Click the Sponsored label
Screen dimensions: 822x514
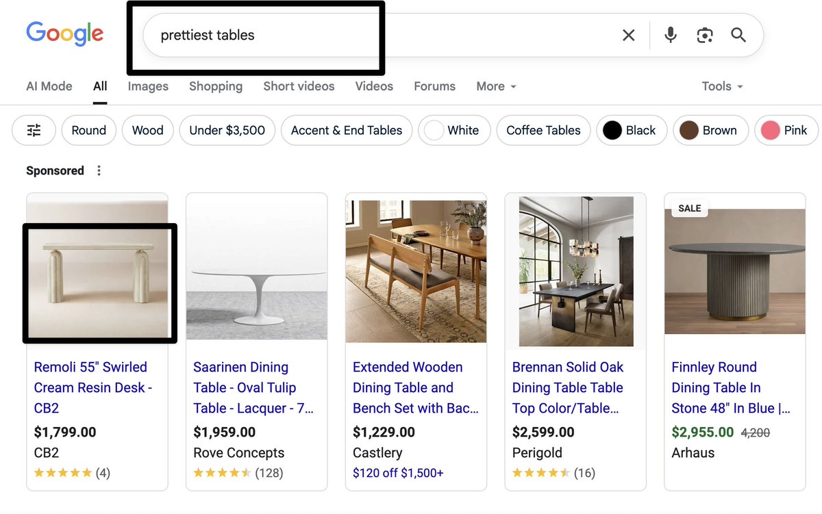coord(55,171)
